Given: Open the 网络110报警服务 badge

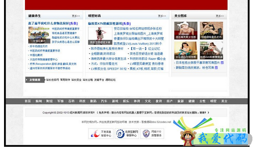Looking at the screenshot, I should click(x=152, y=134).
